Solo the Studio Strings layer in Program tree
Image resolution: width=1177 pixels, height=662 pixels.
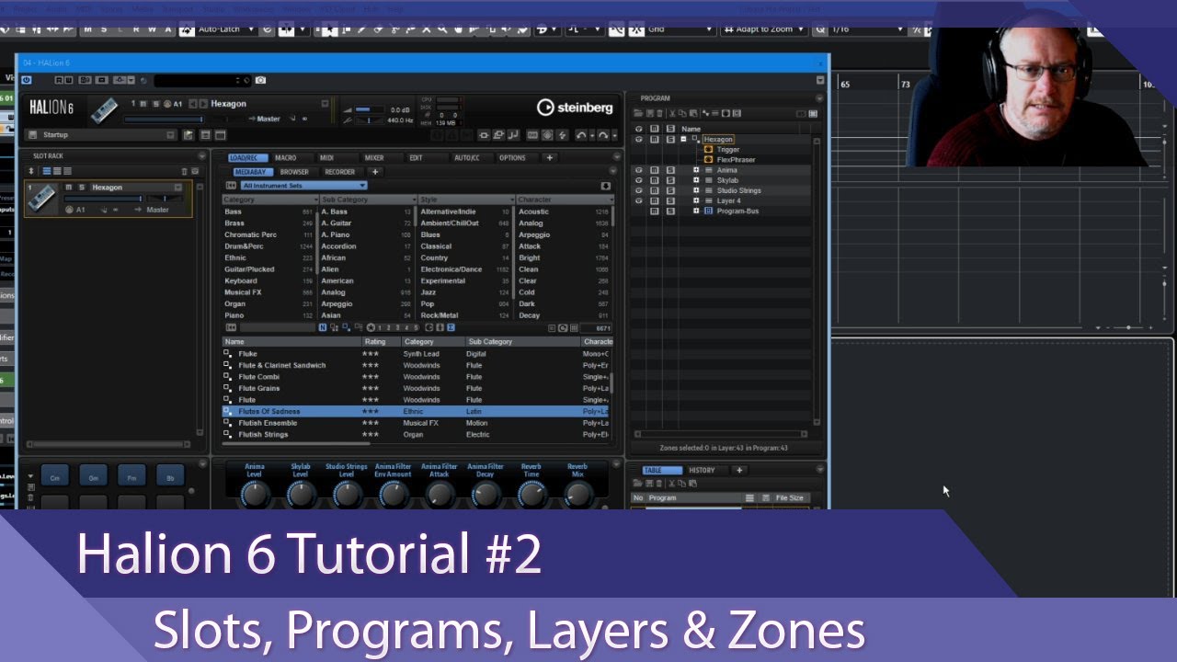pyautogui.click(x=670, y=190)
